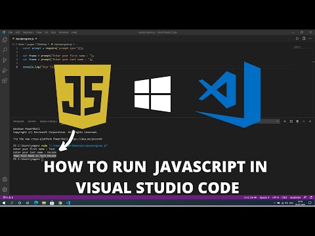Screen dimensions: 315x236
Task: Open the Edit menu
Action: (x=18, y=32)
